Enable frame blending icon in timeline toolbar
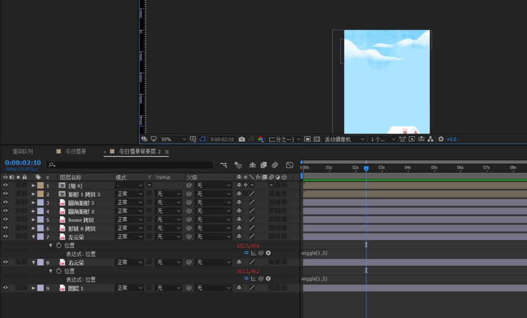The height and width of the screenshot is (318, 527). pos(263,165)
